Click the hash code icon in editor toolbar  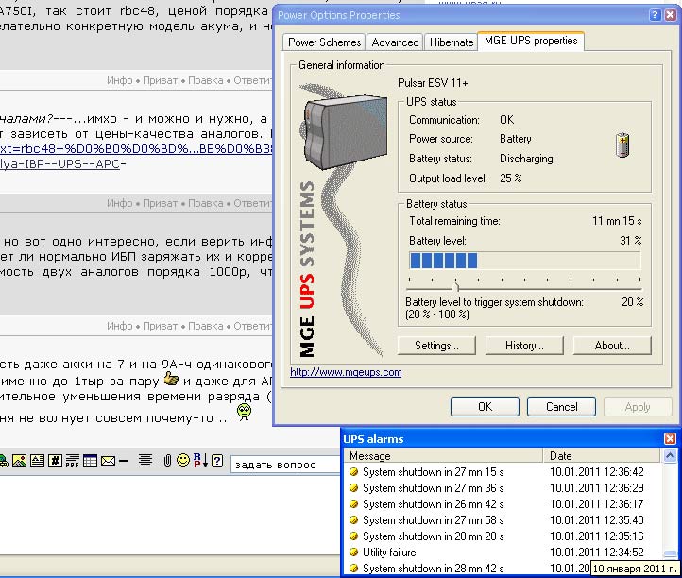tap(55, 462)
